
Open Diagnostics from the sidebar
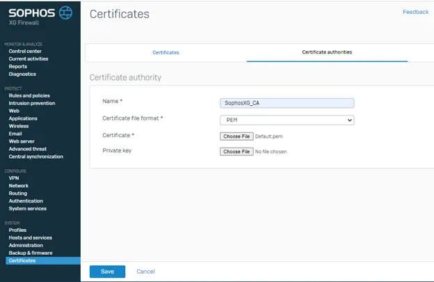(22, 74)
